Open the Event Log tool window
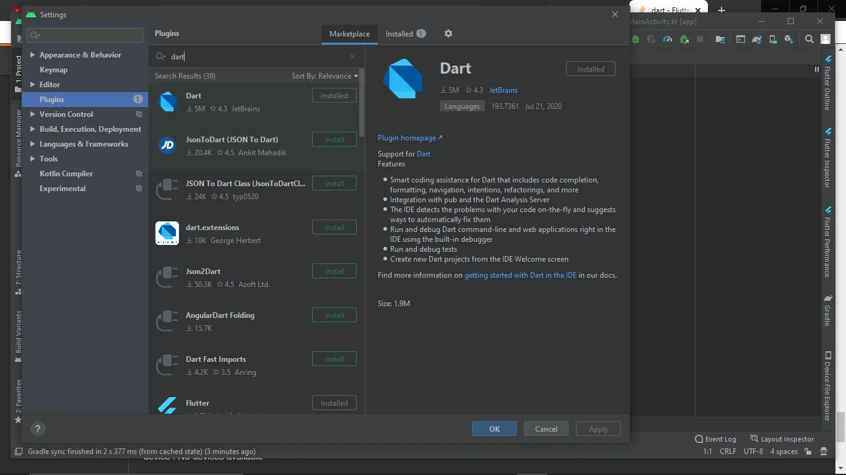The width and height of the screenshot is (846, 475). (x=715, y=439)
